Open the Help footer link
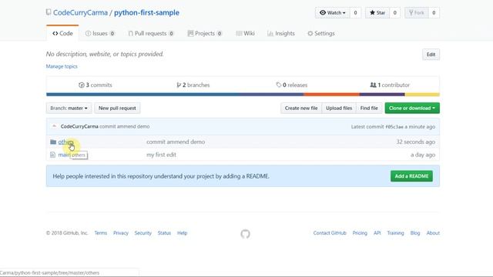Image resolution: width=493 pixels, height=277 pixels. (x=182, y=233)
